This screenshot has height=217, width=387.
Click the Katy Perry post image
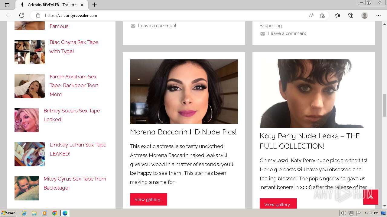click(314, 93)
